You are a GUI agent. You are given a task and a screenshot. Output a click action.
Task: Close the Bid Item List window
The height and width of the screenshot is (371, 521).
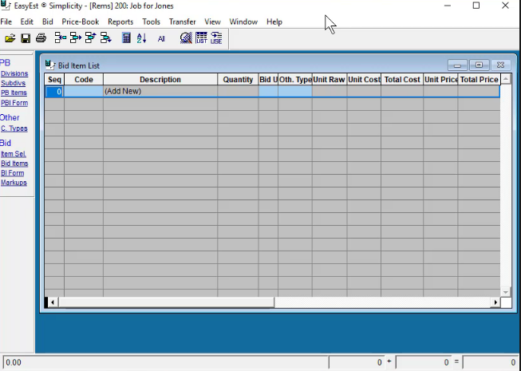point(500,65)
